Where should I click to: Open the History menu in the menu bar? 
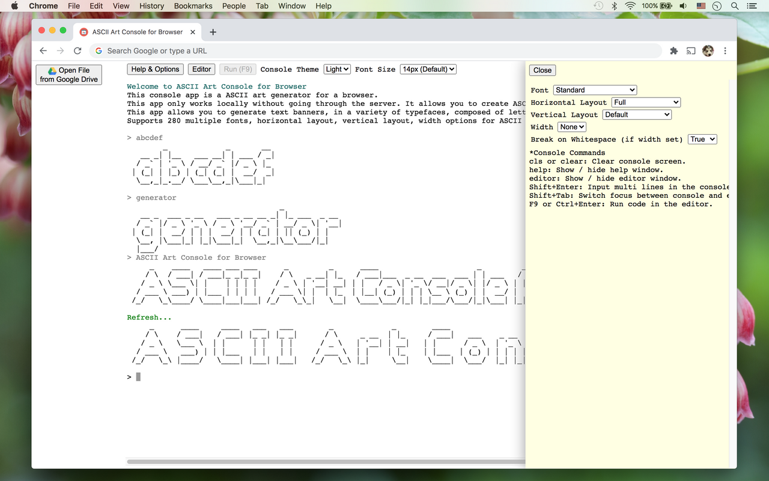(x=151, y=6)
